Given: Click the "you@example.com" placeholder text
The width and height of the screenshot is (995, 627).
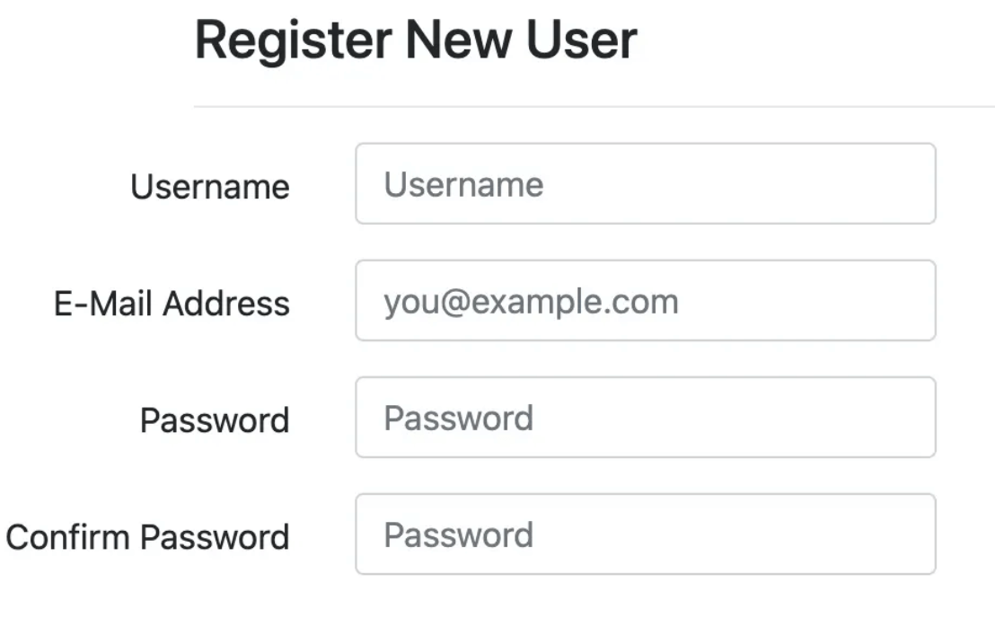Looking at the screenshot, I should point(531,302).
